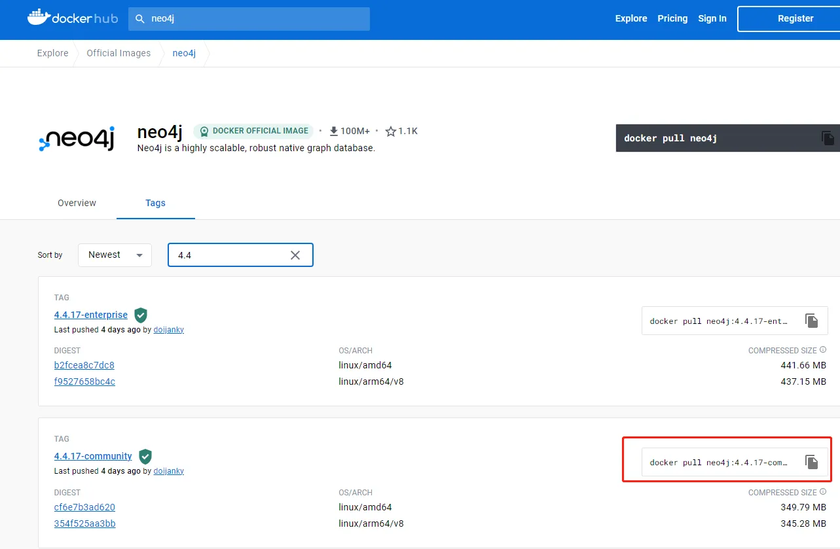The width and height of the screenshot is (840, 549).
Task: Open the 4.4.17-enterprise tag link
Action: coord(91,315)
